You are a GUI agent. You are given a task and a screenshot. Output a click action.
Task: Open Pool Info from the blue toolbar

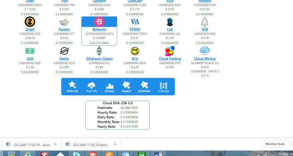(x=91, y=87)
